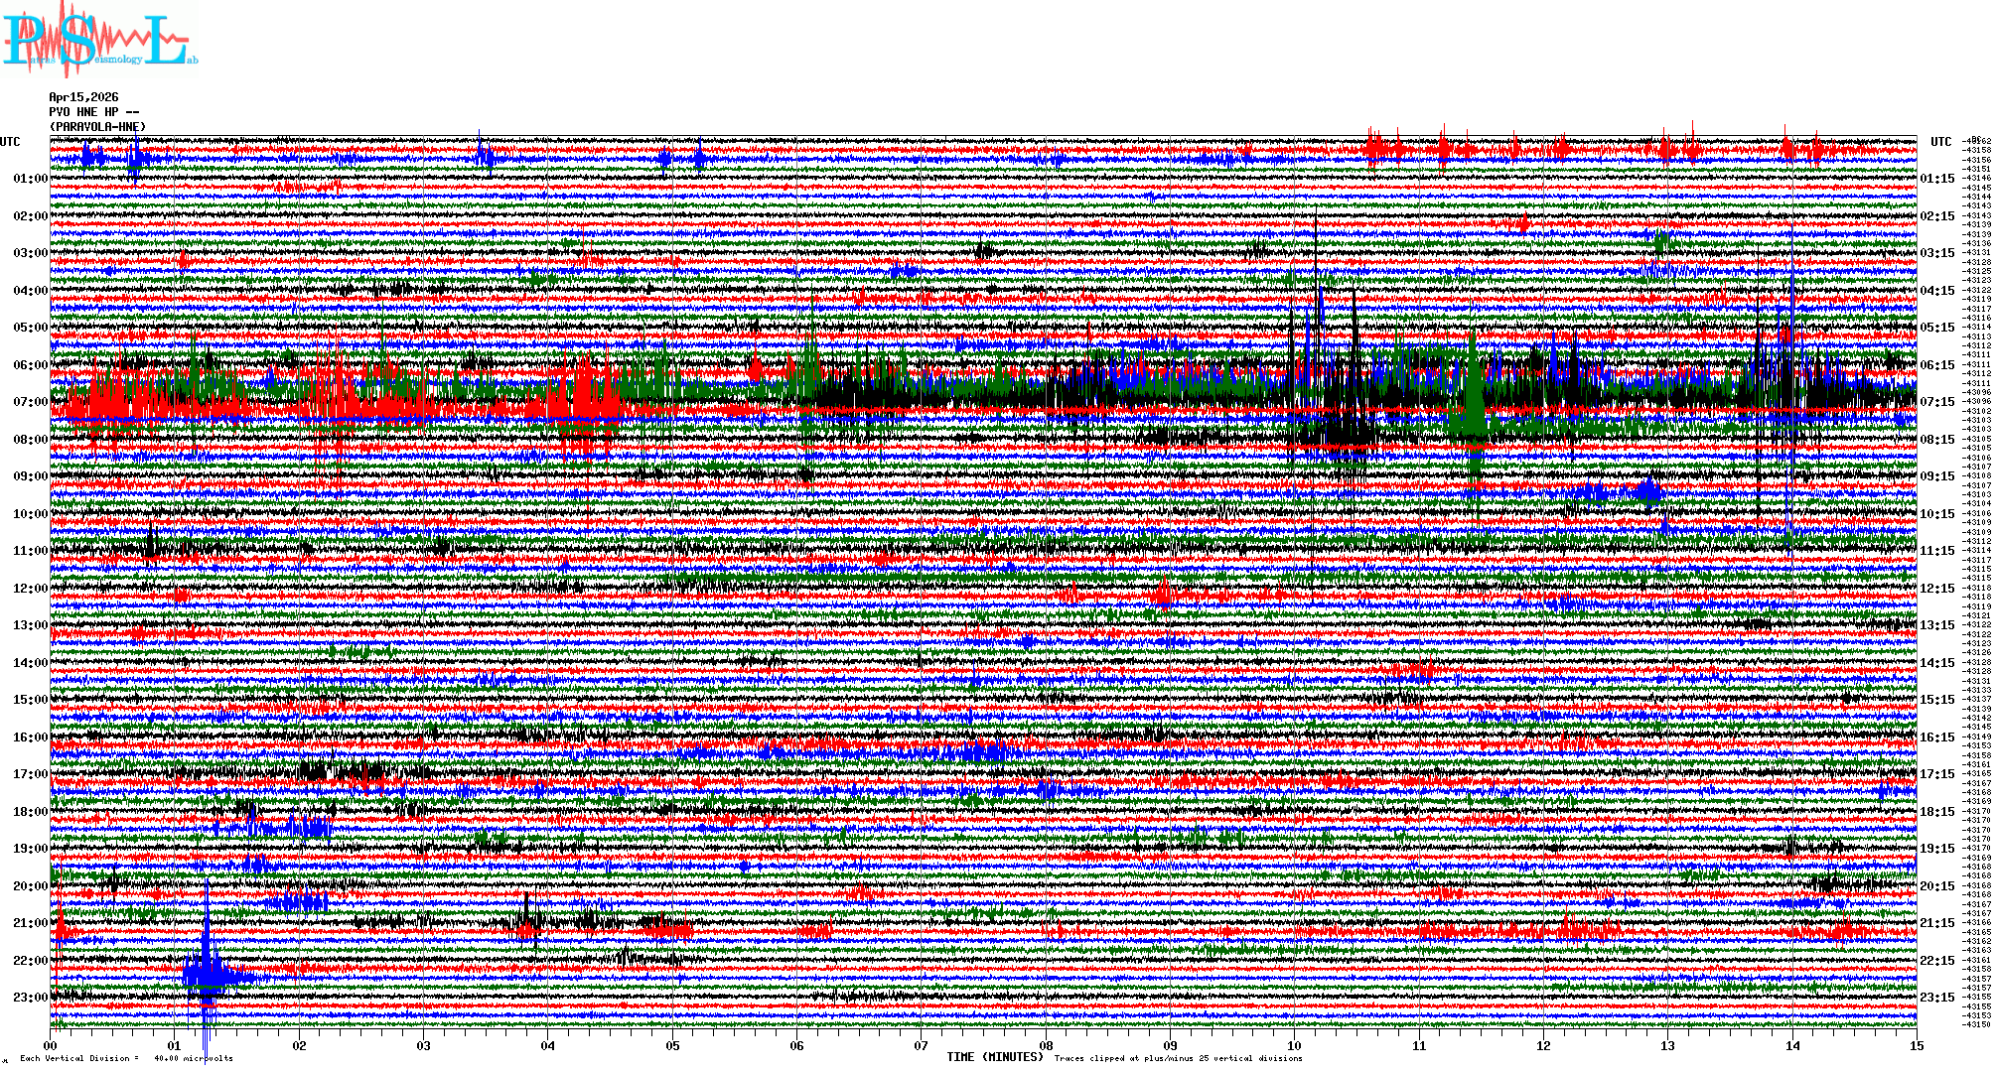Select the 07:00 hour label

(x=30, y=402)
